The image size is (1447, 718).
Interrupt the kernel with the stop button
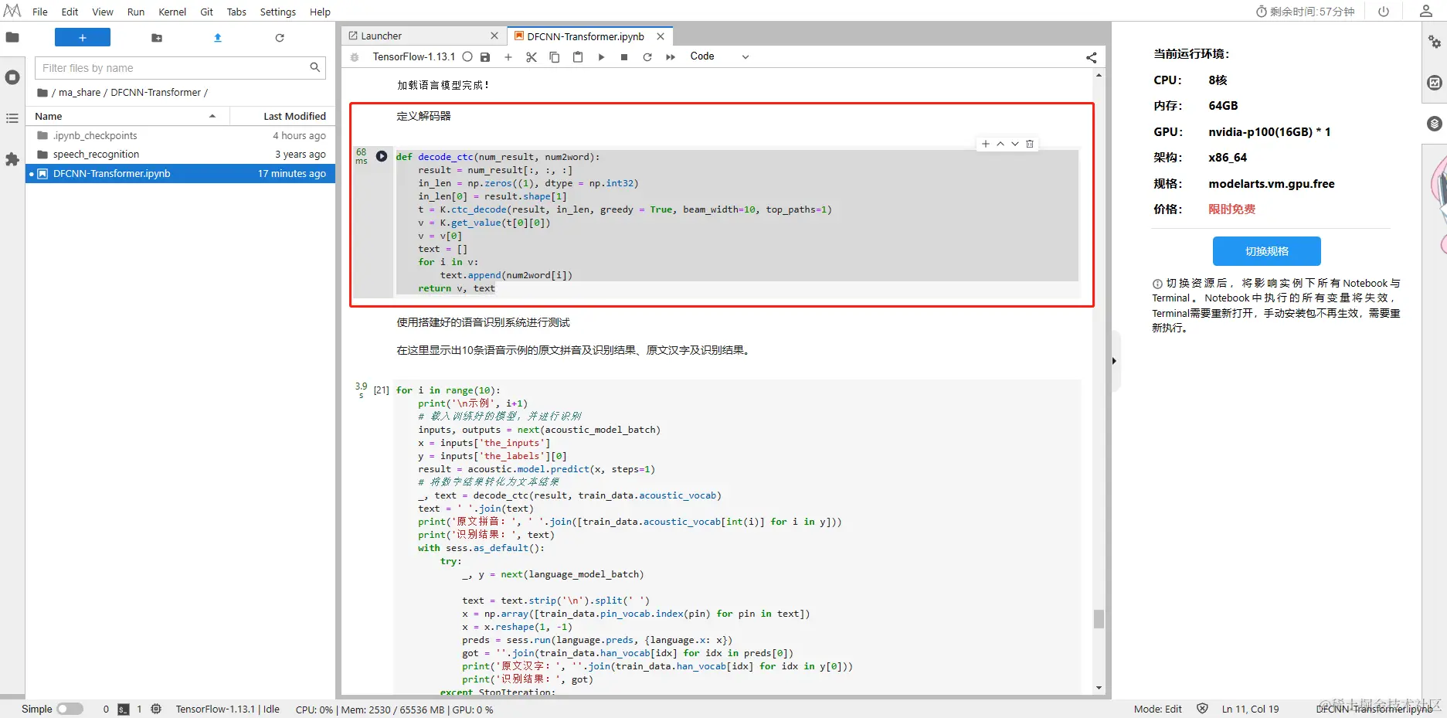point(624,57)
